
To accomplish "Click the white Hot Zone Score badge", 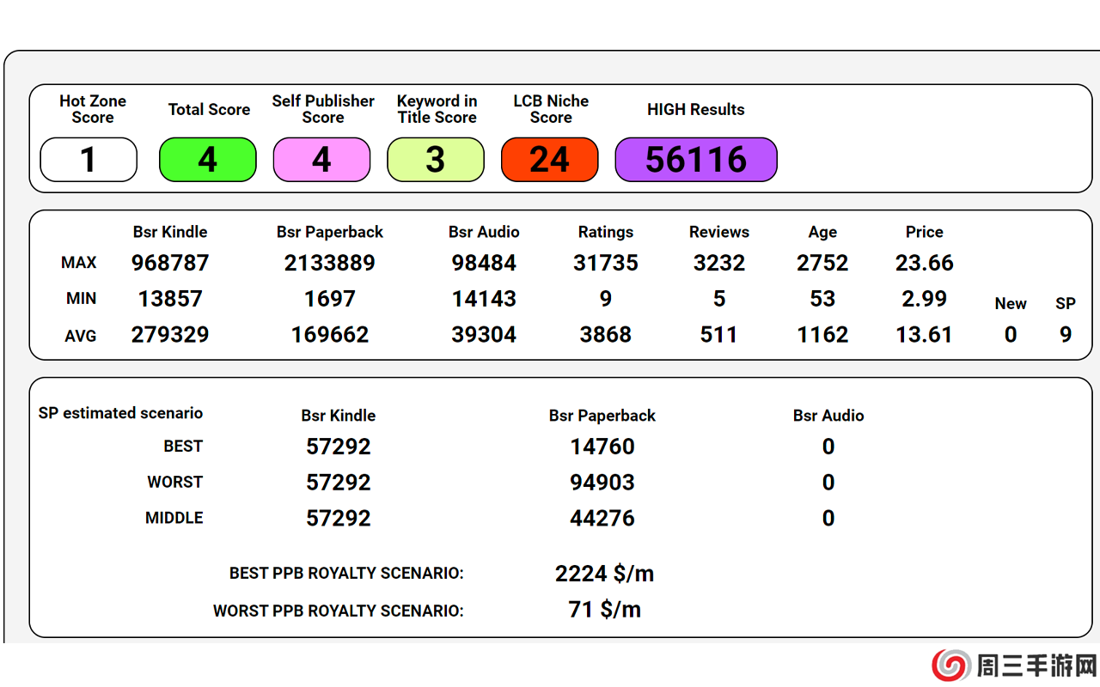I will pyautogui.click(x=89, y=160).
